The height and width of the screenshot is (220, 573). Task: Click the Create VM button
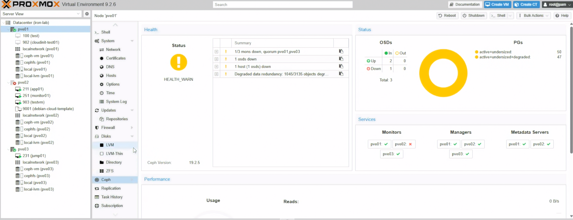[497, 5]
